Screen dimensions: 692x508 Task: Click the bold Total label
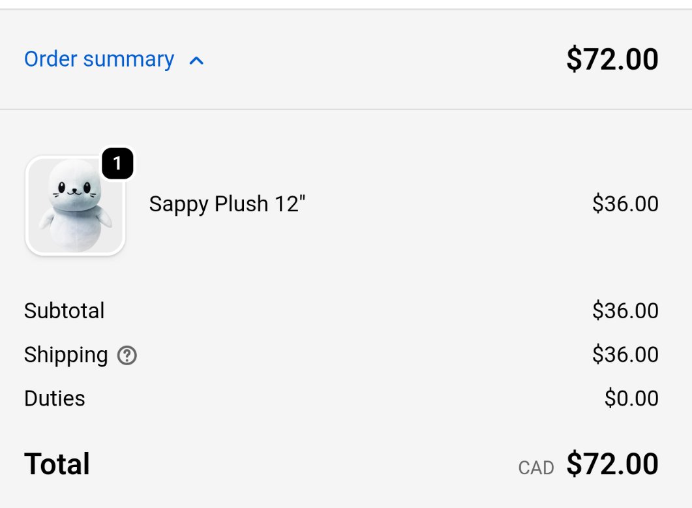pyautogui.click(x=57, y=464)
